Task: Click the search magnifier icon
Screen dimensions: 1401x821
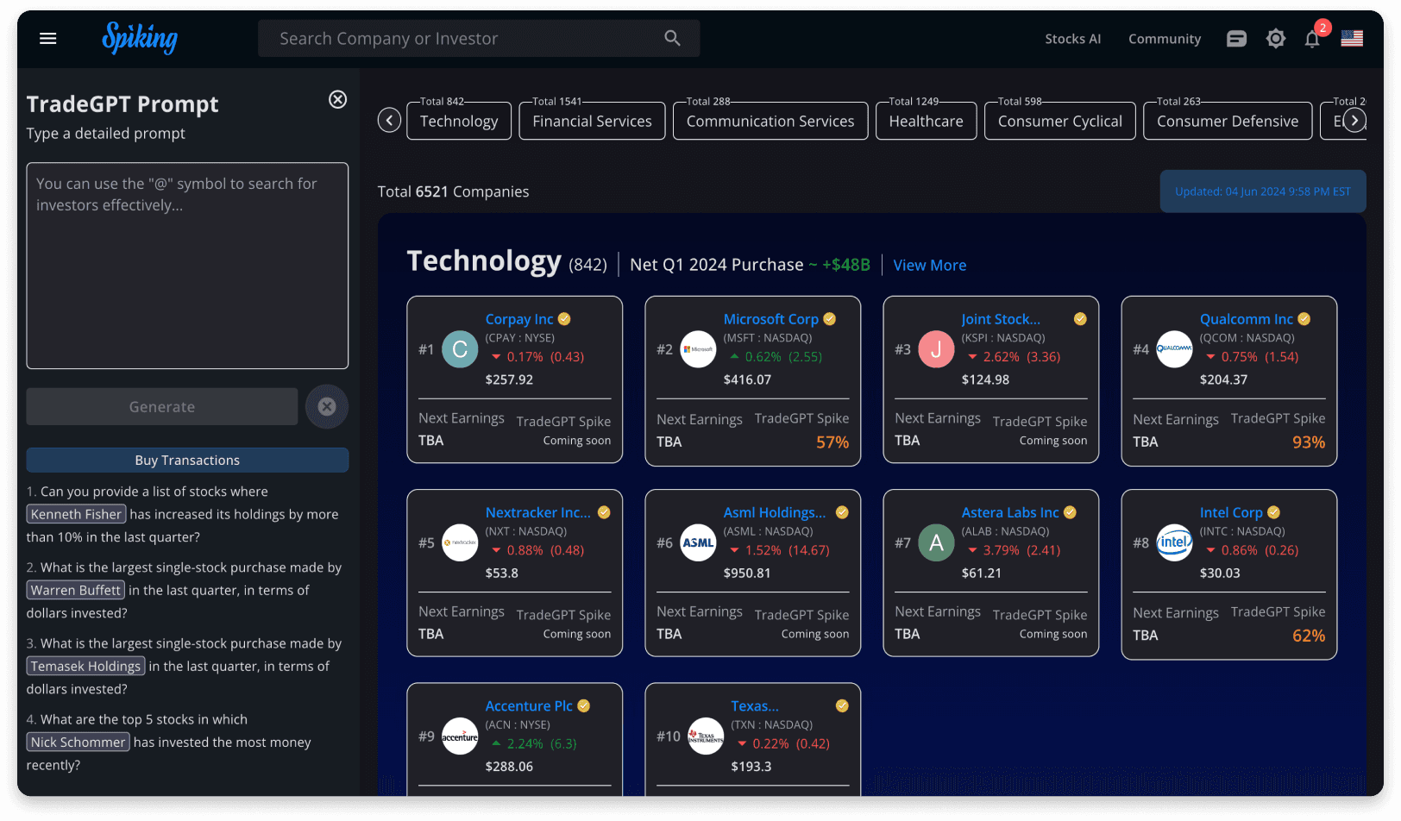Action: coord(672,38)
